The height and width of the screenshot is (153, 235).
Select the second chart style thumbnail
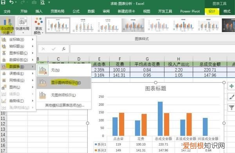83,25
